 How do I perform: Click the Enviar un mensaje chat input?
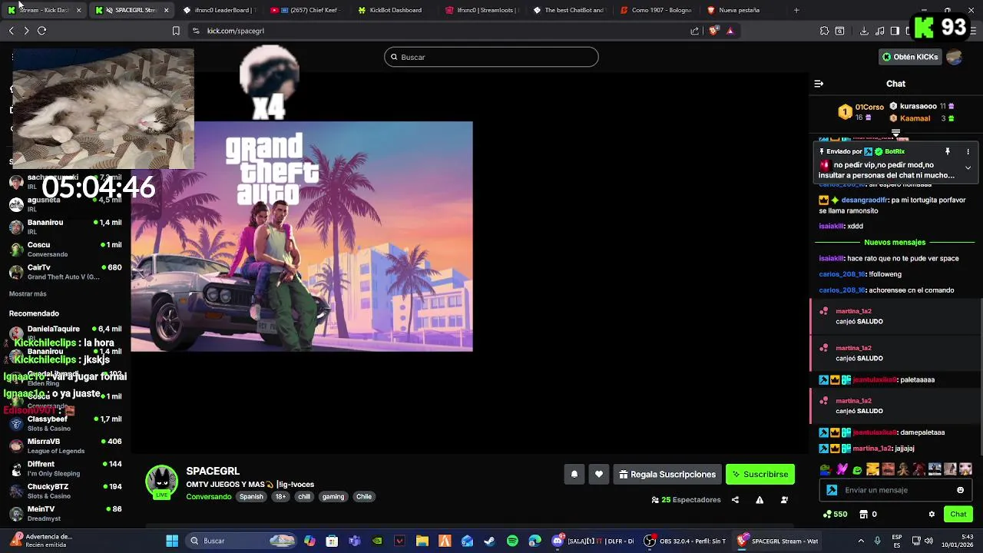tap(896, 490)
